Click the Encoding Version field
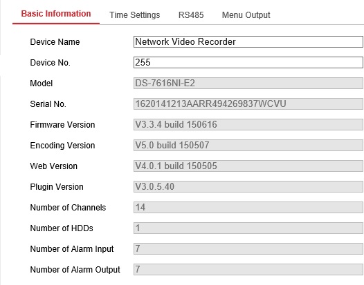 point(248,145)
